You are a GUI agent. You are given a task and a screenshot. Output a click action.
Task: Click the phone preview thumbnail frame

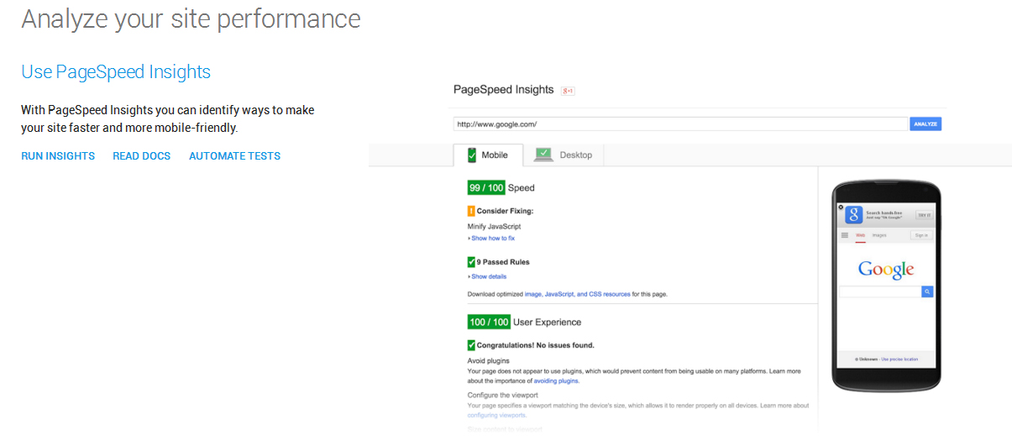coord(886,286)
